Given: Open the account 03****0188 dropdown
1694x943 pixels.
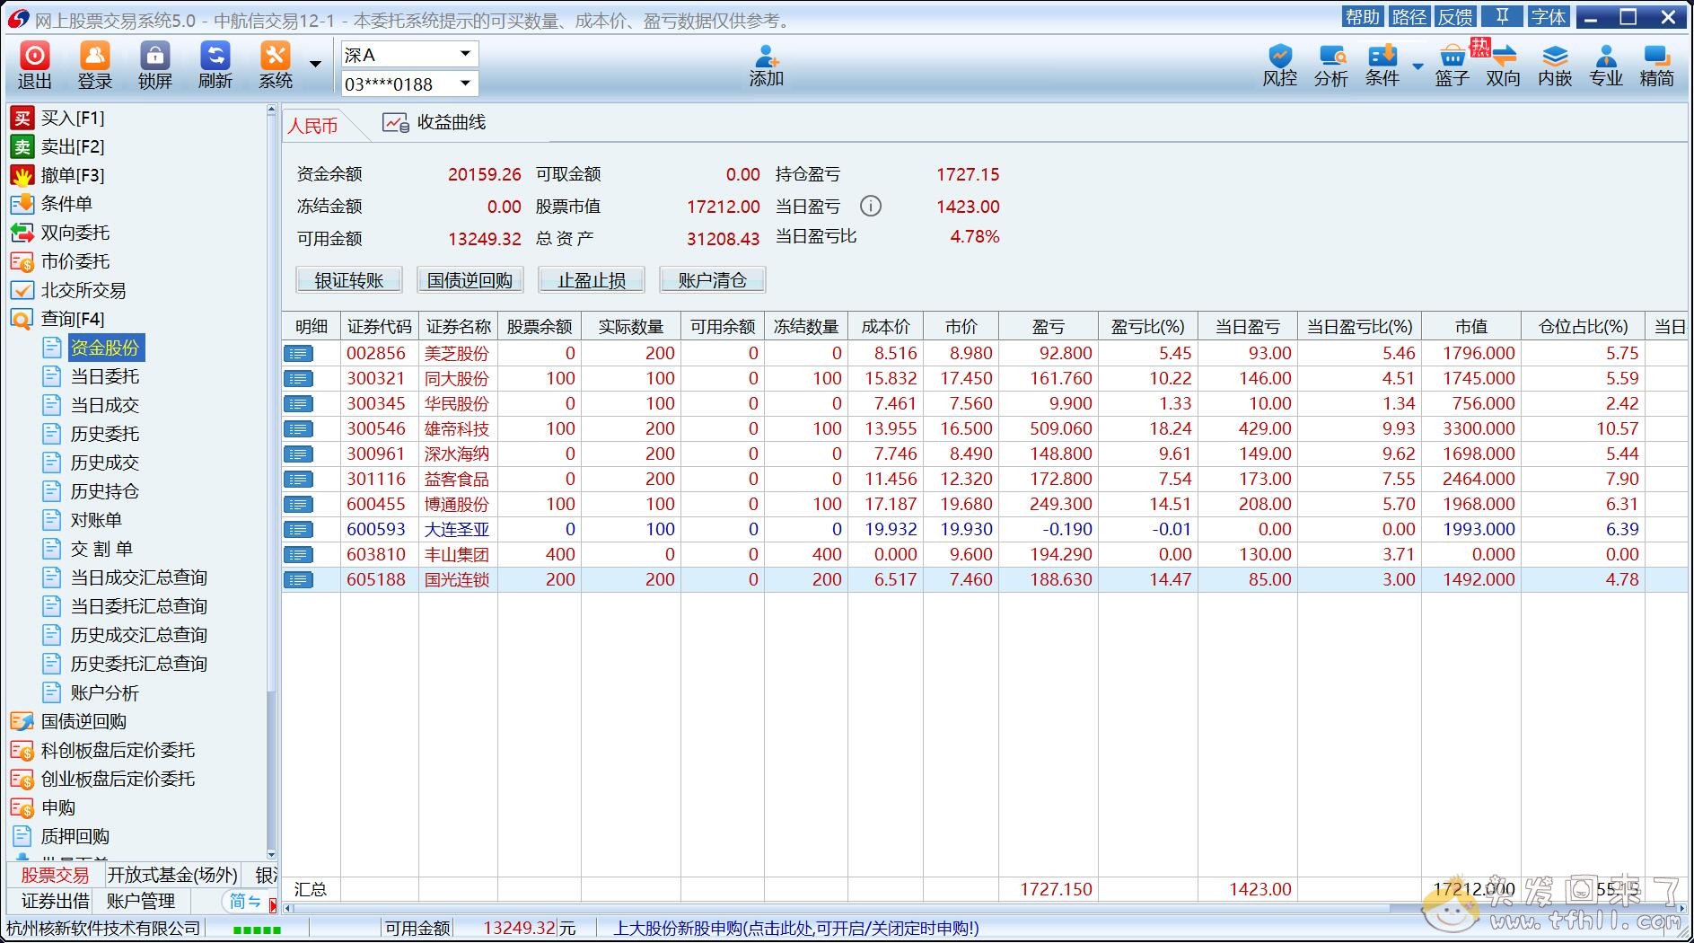Looking at the screenshot, I should (465, 84).
